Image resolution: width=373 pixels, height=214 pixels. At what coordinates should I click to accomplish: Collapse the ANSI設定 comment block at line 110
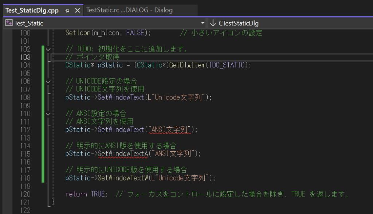pyautogui.click(x=48, y=113)
